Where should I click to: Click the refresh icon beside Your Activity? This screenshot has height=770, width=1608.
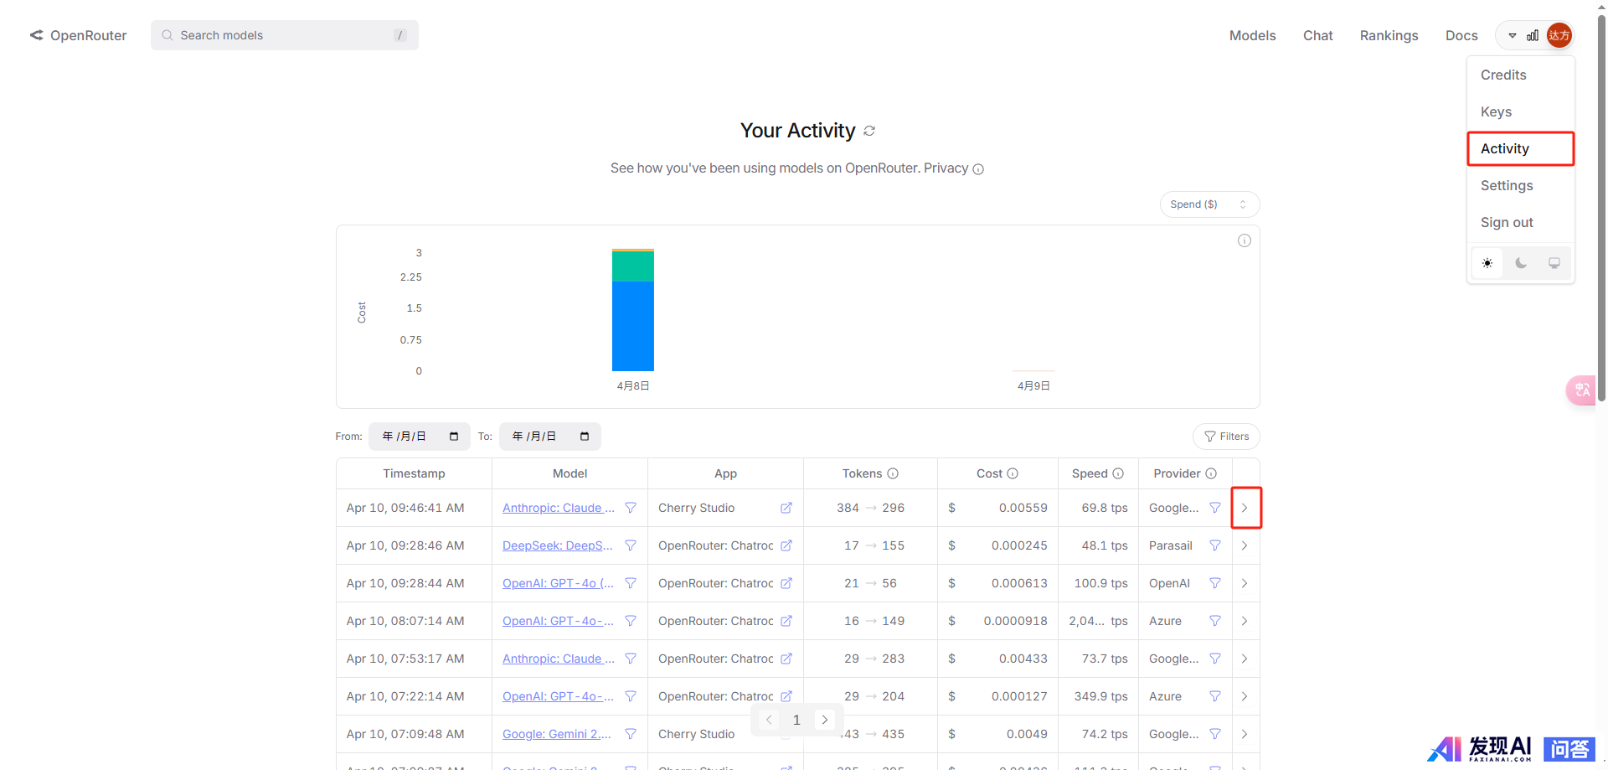869,131
